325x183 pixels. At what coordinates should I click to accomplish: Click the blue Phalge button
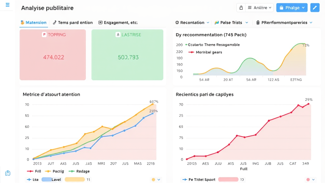pos(292,8)
